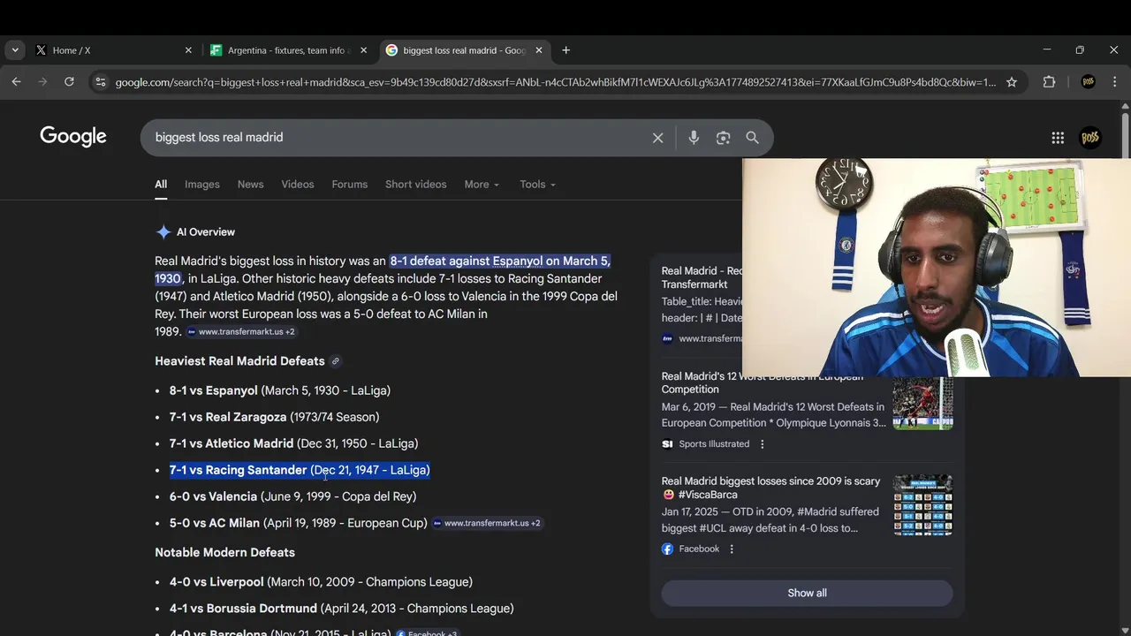Switch to Forums results
The width and height of the screenshot is (1131, 636).
(350, 185)
